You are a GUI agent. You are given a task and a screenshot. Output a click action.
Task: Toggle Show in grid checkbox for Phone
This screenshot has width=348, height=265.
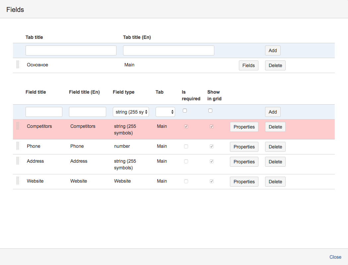point(212,146)
